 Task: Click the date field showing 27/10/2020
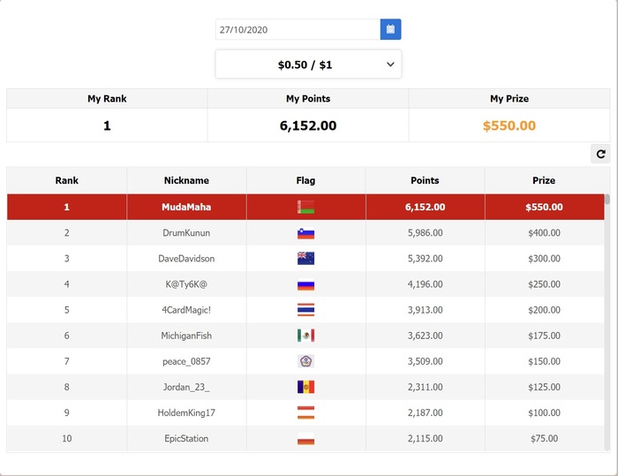click(x=298, y=29)
